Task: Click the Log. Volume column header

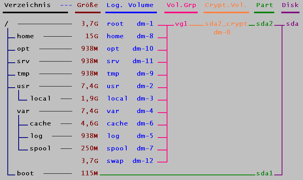Action: (130, 5)
